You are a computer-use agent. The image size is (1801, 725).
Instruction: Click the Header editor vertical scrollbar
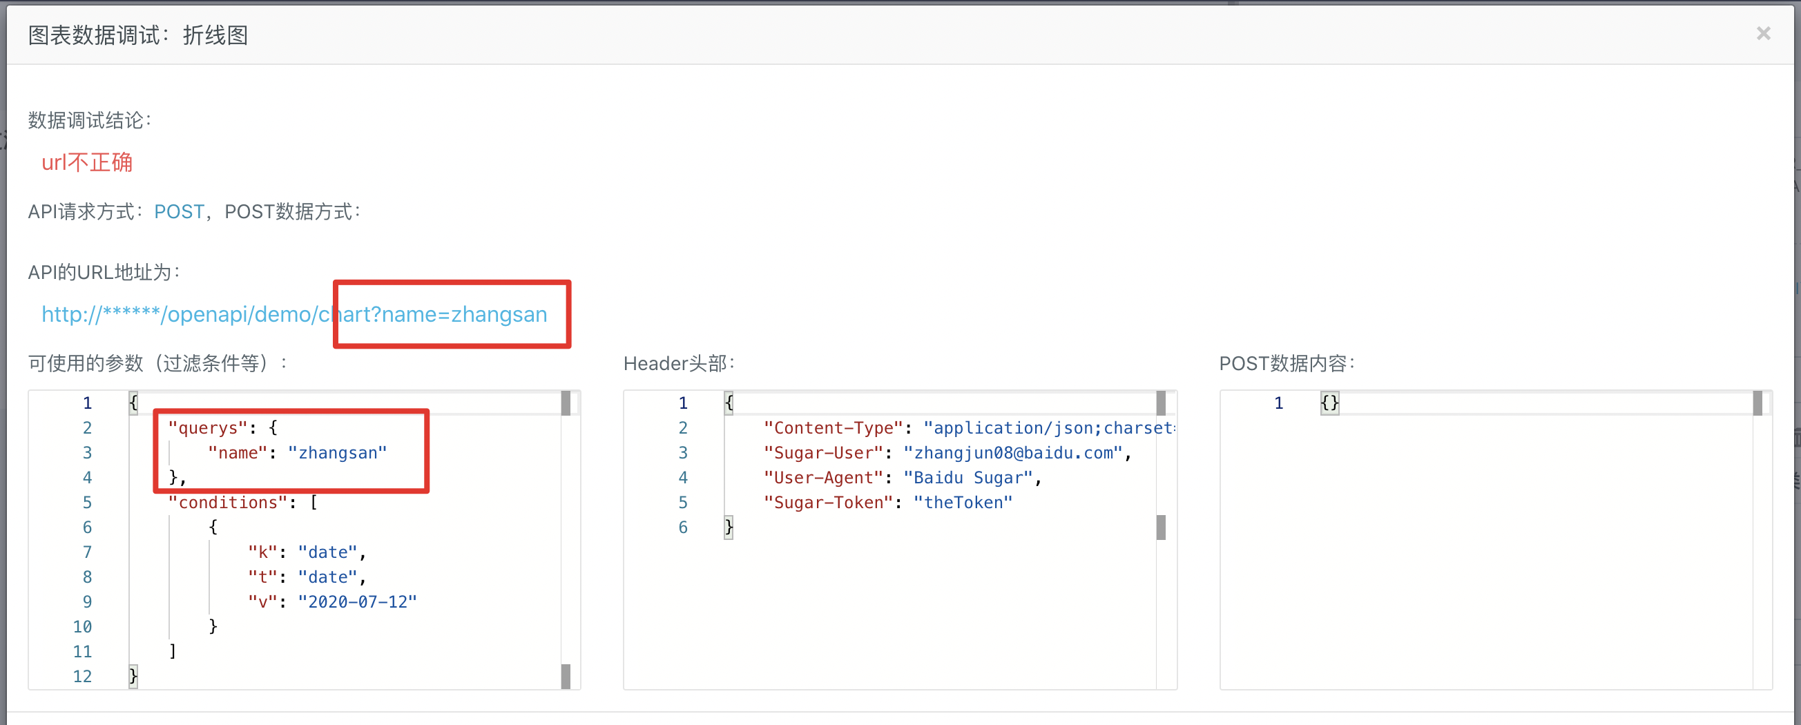click(1161, 528)
